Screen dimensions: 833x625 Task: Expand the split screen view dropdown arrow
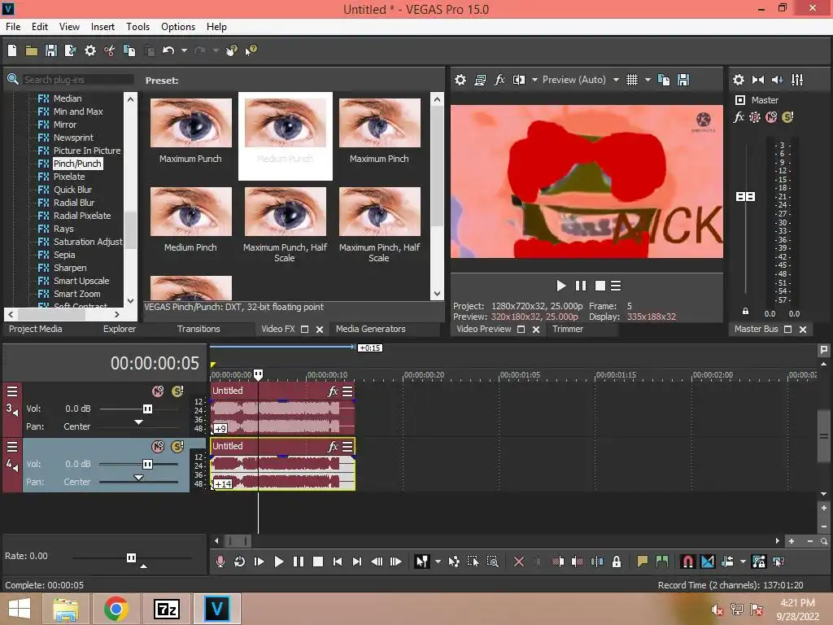click(x=534, y=80)
